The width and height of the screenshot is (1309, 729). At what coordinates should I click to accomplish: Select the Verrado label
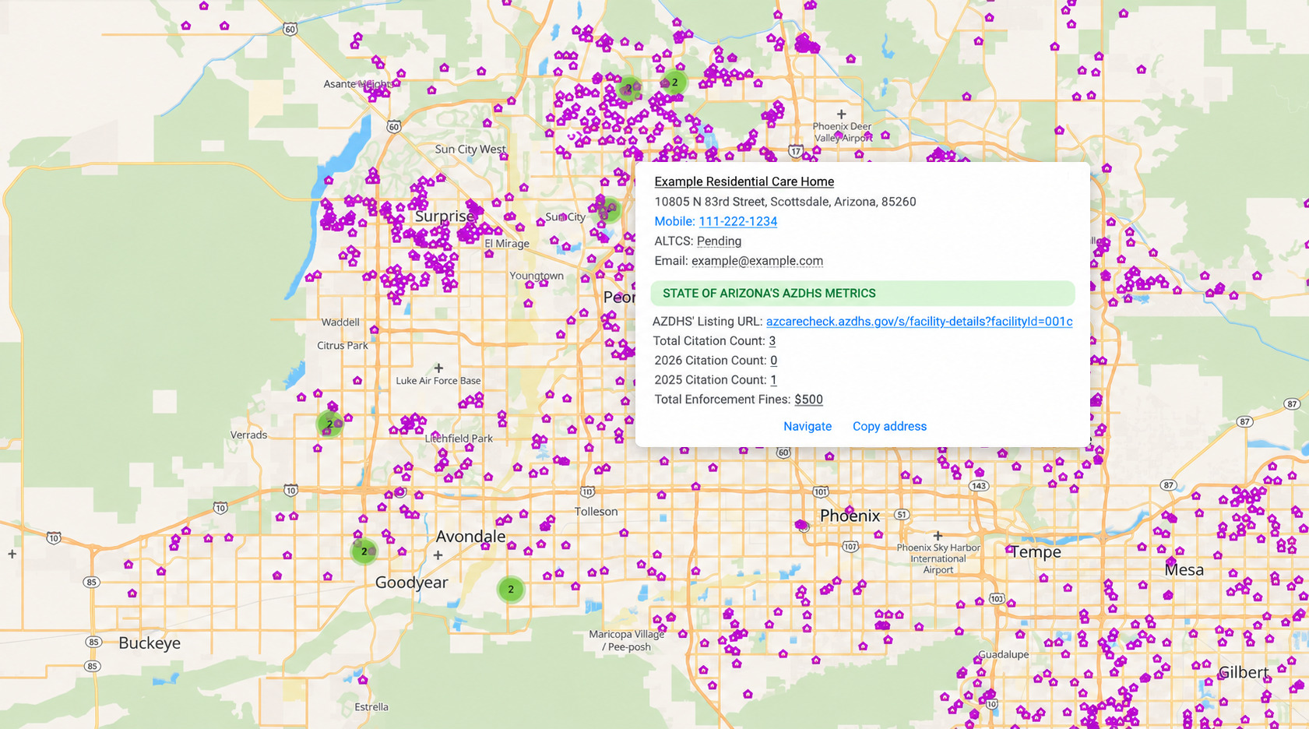[x=248, y=435]
